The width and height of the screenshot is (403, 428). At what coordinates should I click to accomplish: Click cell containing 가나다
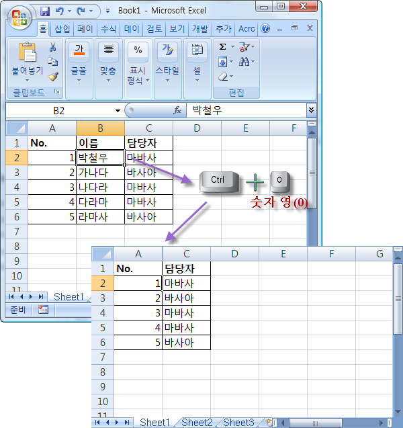pyautogui.click(x=100, y=173)
